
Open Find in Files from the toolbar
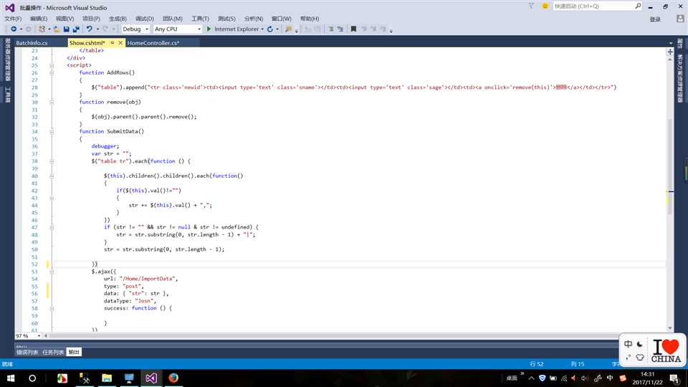click(288, 29)
